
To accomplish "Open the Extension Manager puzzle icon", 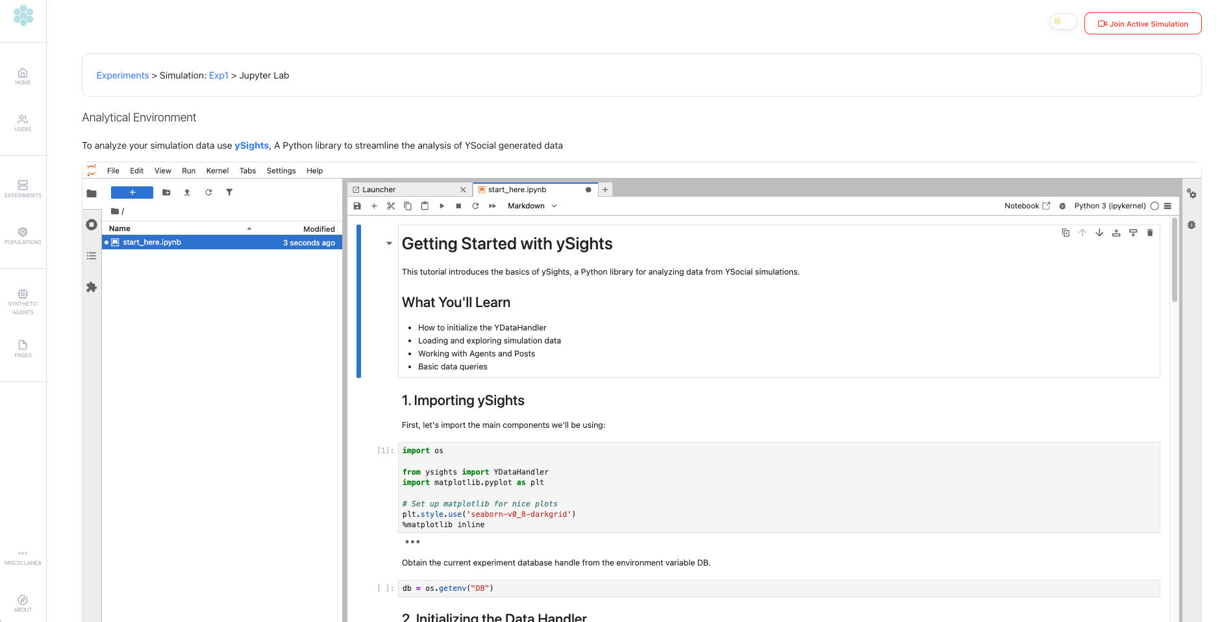I will (x=92, y=287).
